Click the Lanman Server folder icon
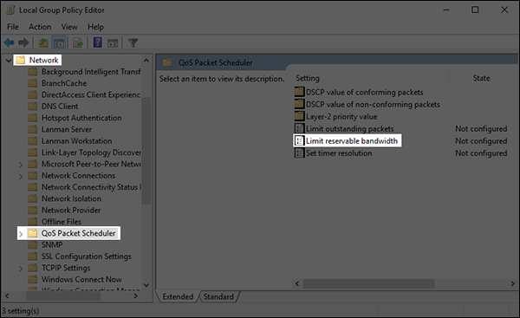The height and width of the screenshot is (318, 520). tap(33, 129)
